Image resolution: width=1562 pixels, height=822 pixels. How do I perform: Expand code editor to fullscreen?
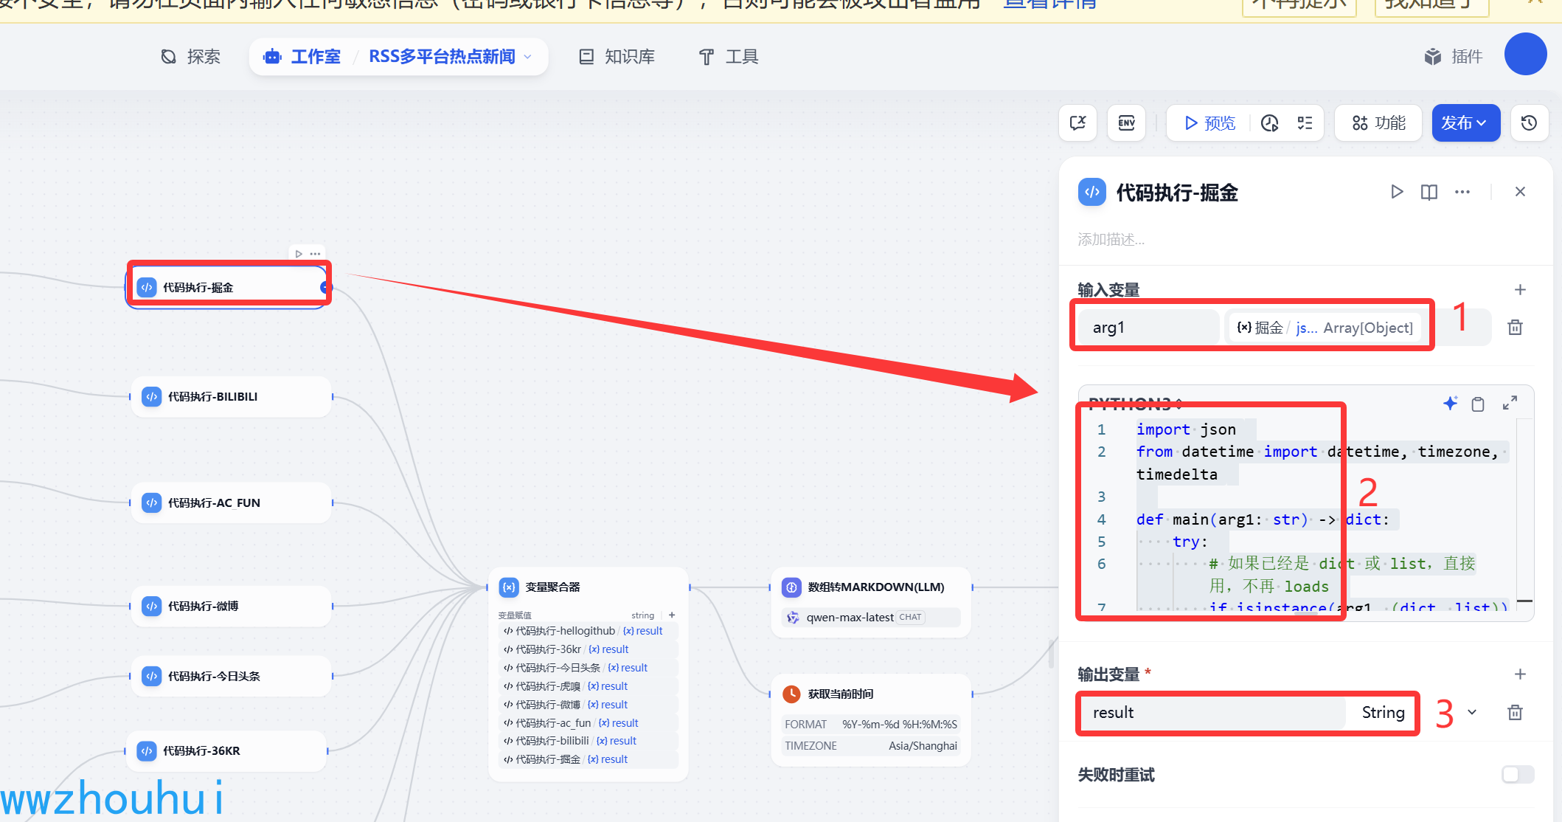click(x=1510, y=403)
